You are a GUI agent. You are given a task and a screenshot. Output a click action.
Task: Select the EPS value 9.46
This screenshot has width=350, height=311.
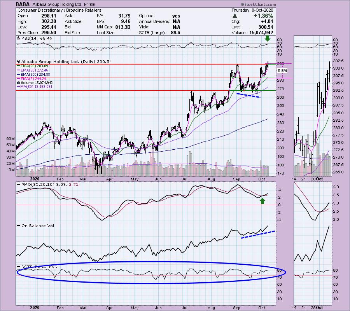pos(126,21)
